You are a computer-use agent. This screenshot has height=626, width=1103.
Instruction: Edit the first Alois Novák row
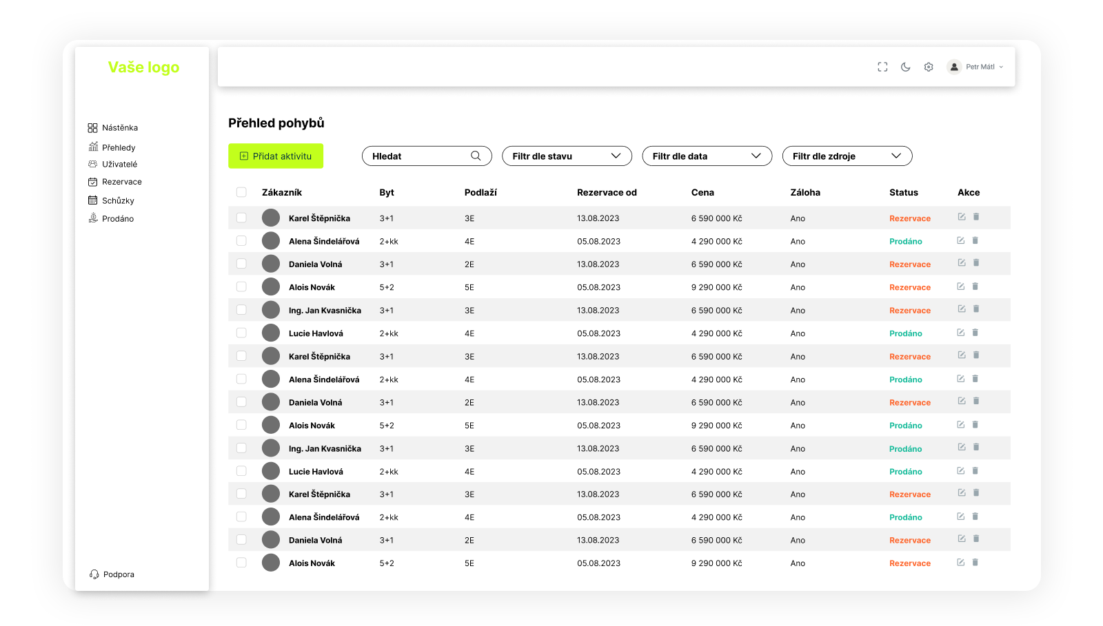(961, 286)
